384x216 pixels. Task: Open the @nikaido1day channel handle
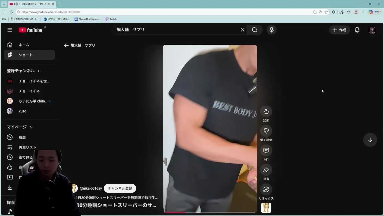pyautogui.click(x=91, y=188)
